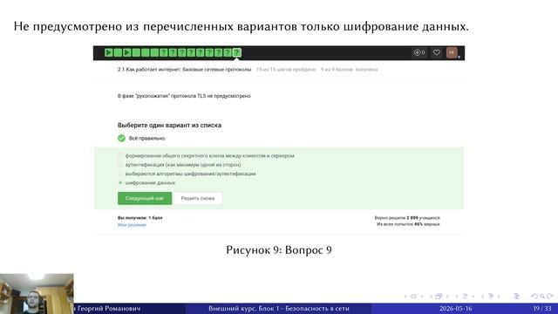Click text Вы получили: 1 балл
558x314 pixels.
click(140, 217)
